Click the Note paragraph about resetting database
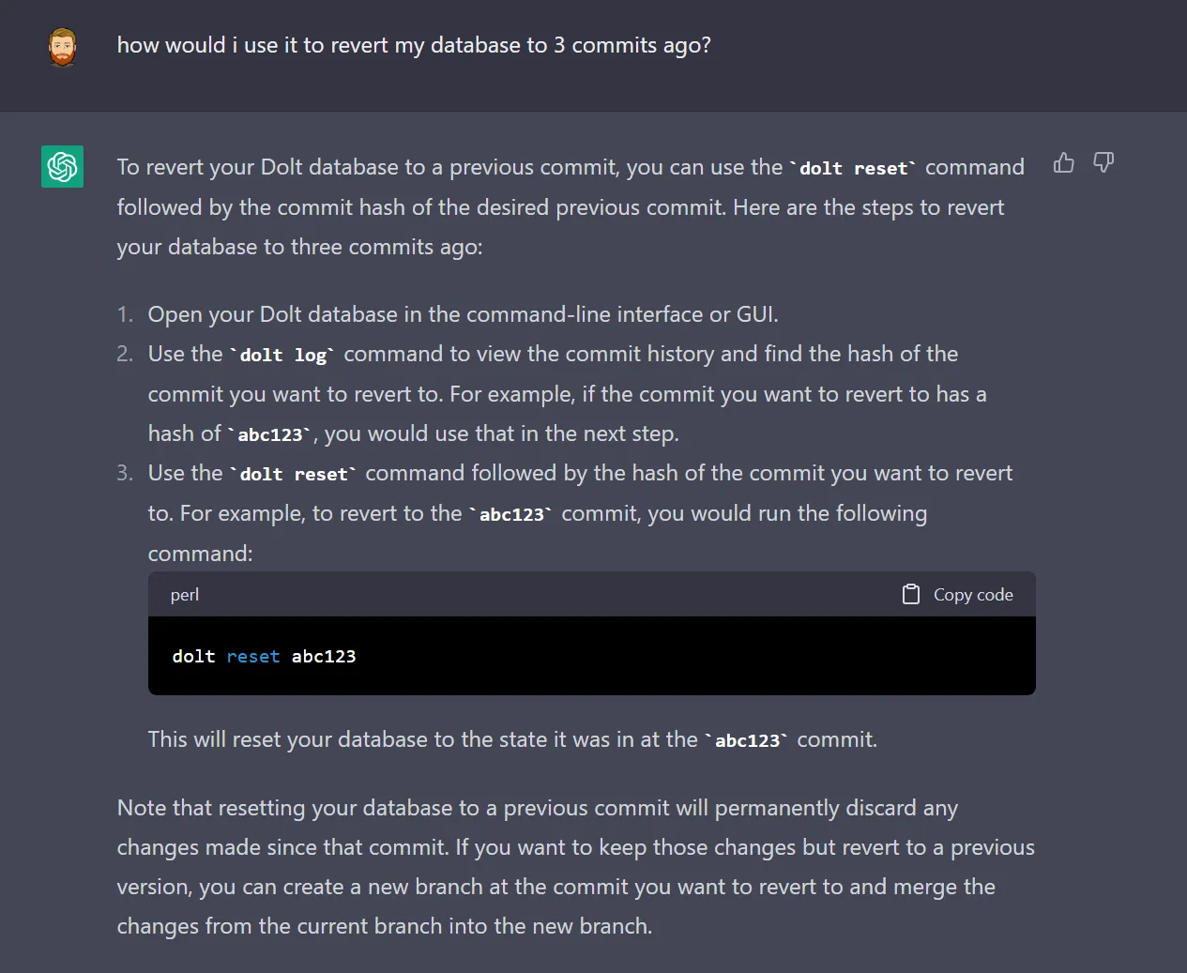Image resolution: width=1187 pixels, height=973 pixels. point(575,866)
